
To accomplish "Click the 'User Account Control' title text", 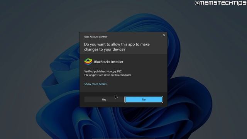I will click(x=95, y=37).
